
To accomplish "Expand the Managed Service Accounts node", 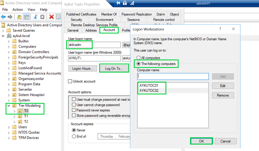I will point(9,73).
